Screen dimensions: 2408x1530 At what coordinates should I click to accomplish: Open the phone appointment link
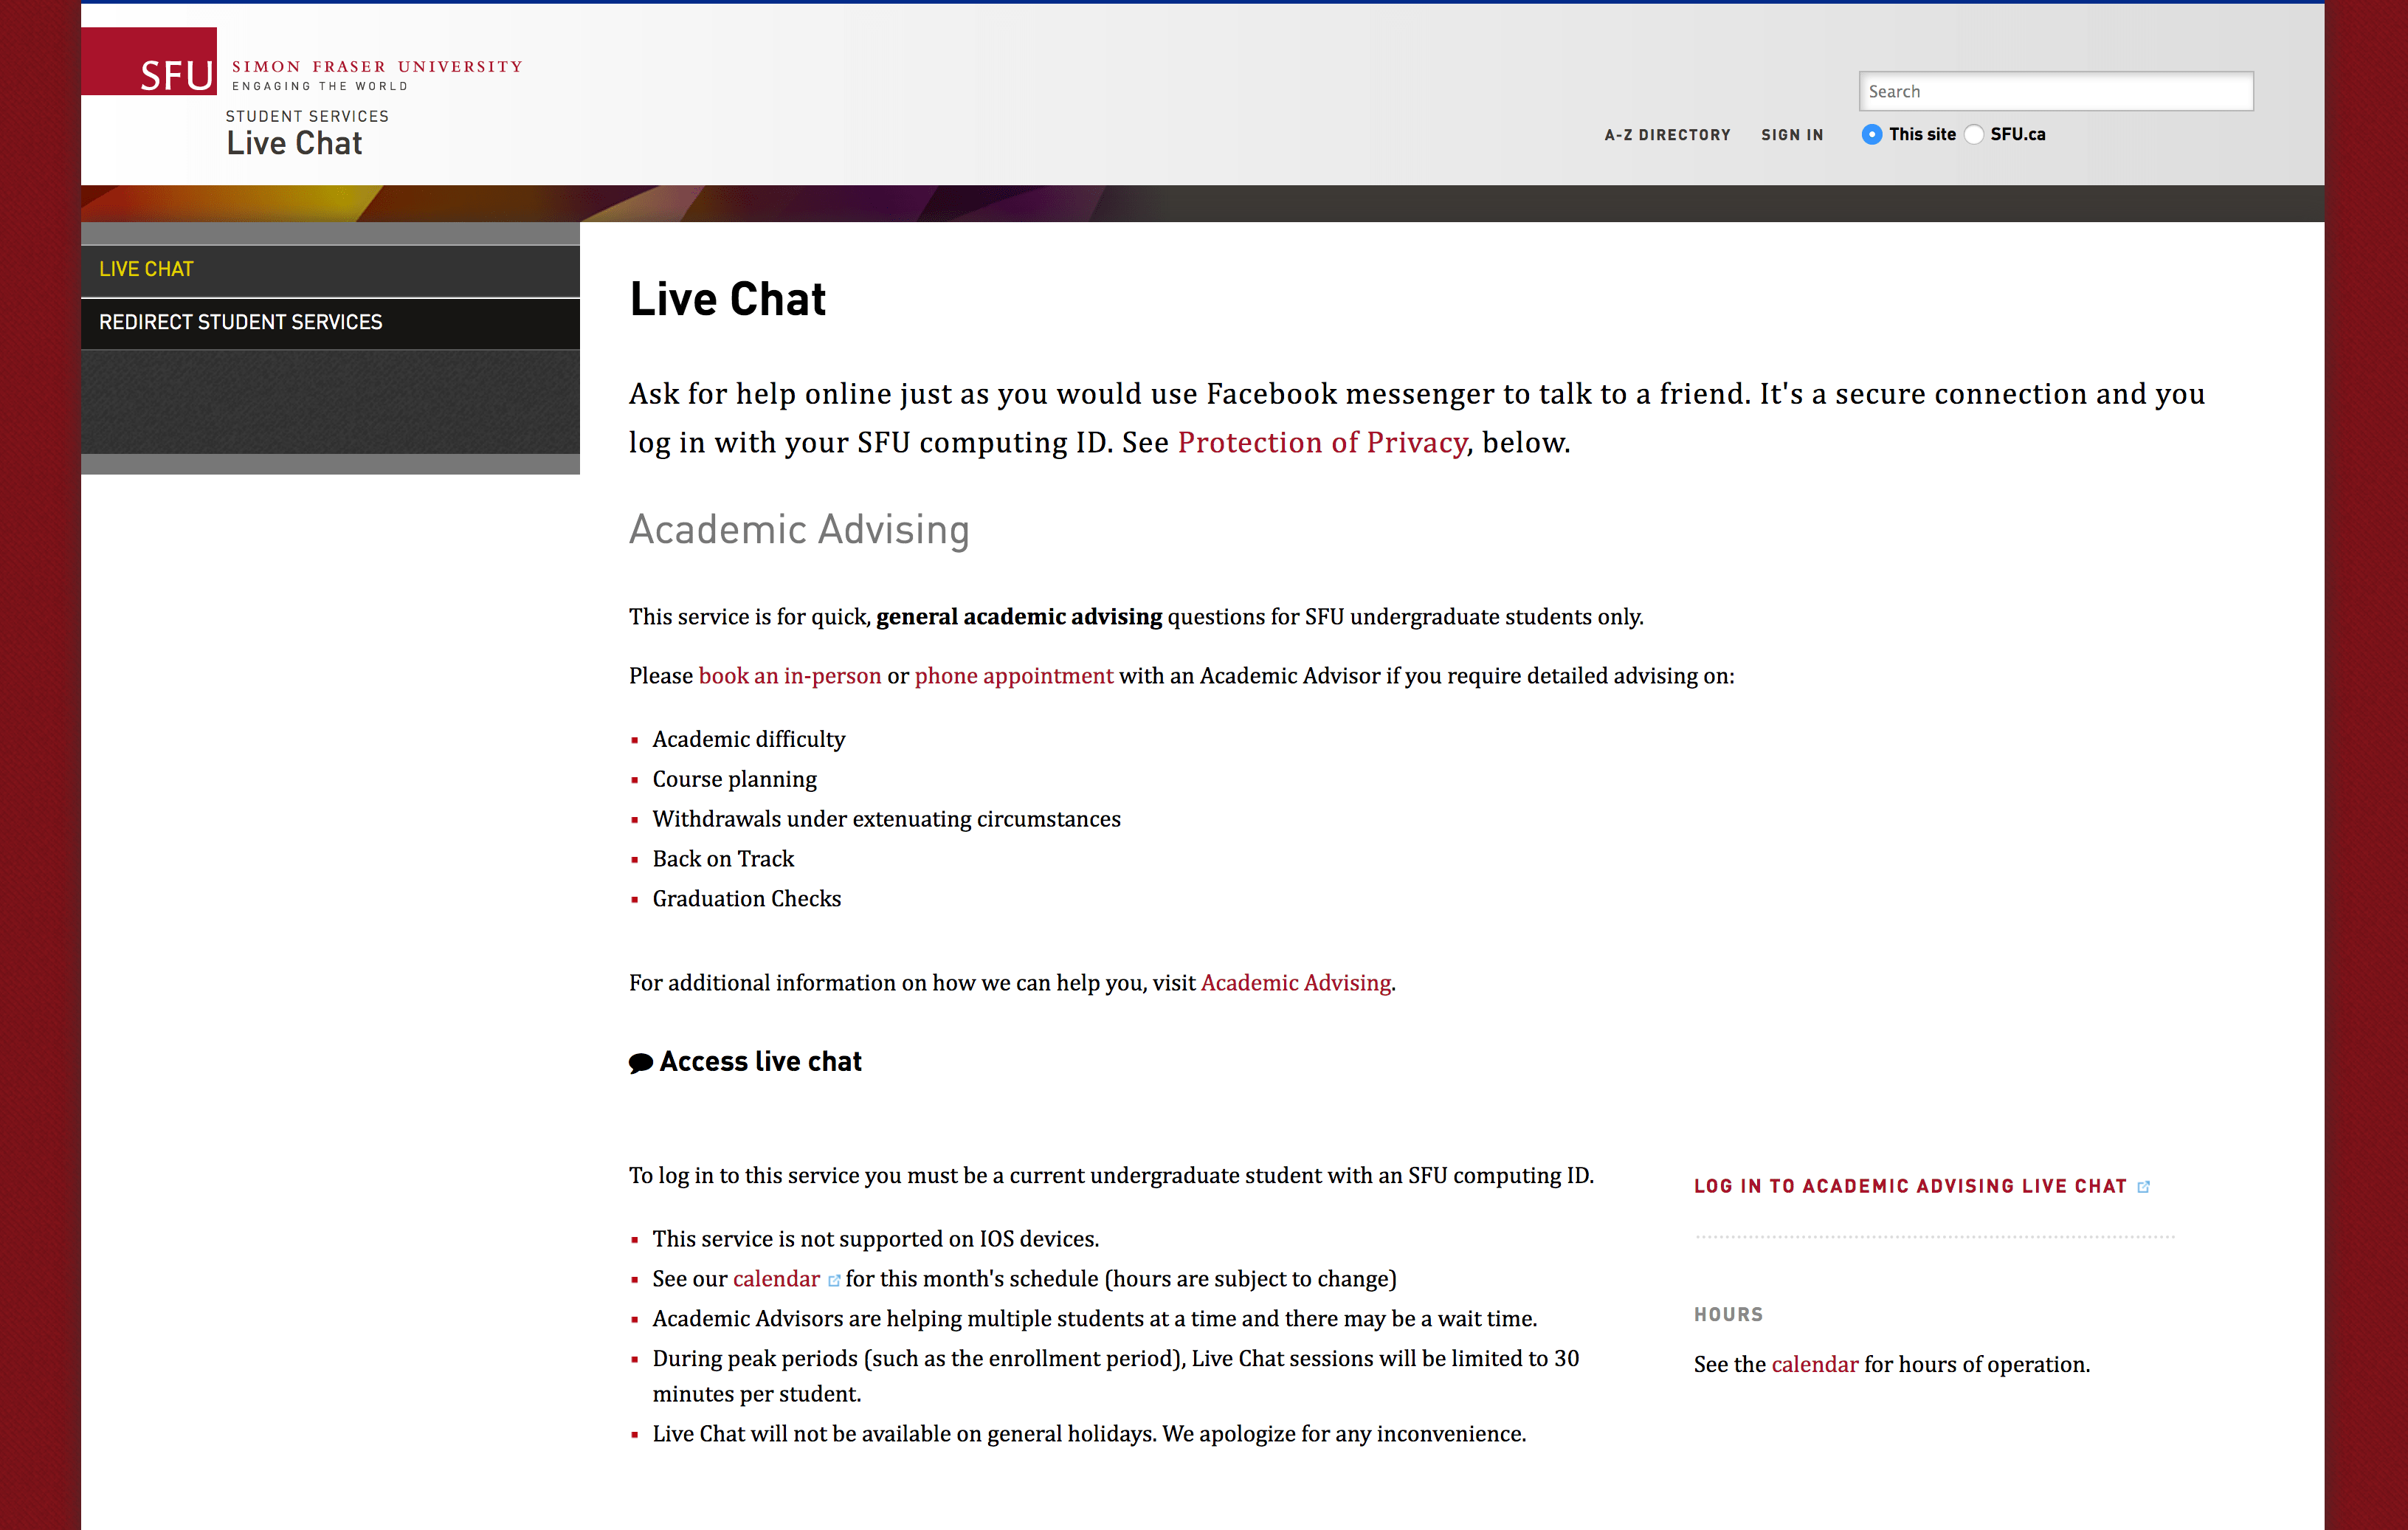1013,676
